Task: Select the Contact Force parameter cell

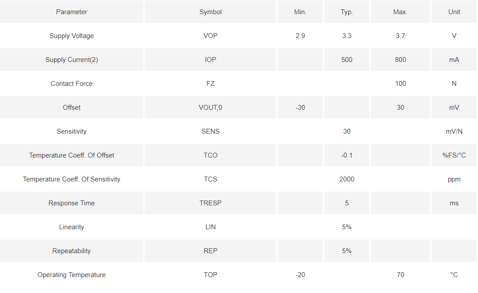Action: pos(71,84)
